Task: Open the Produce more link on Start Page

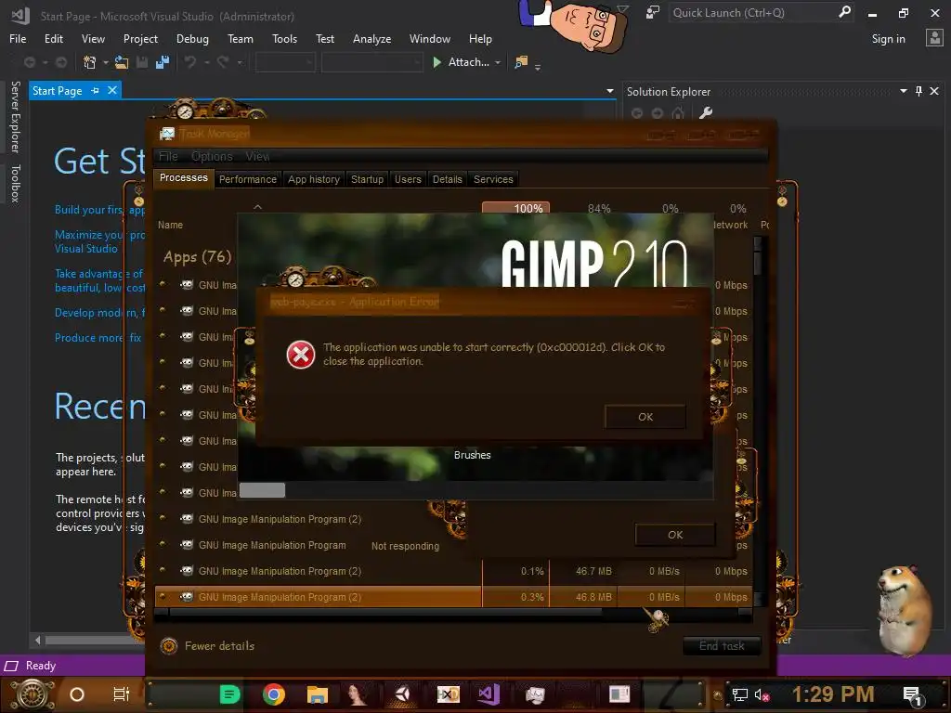Action: (98, 338)
